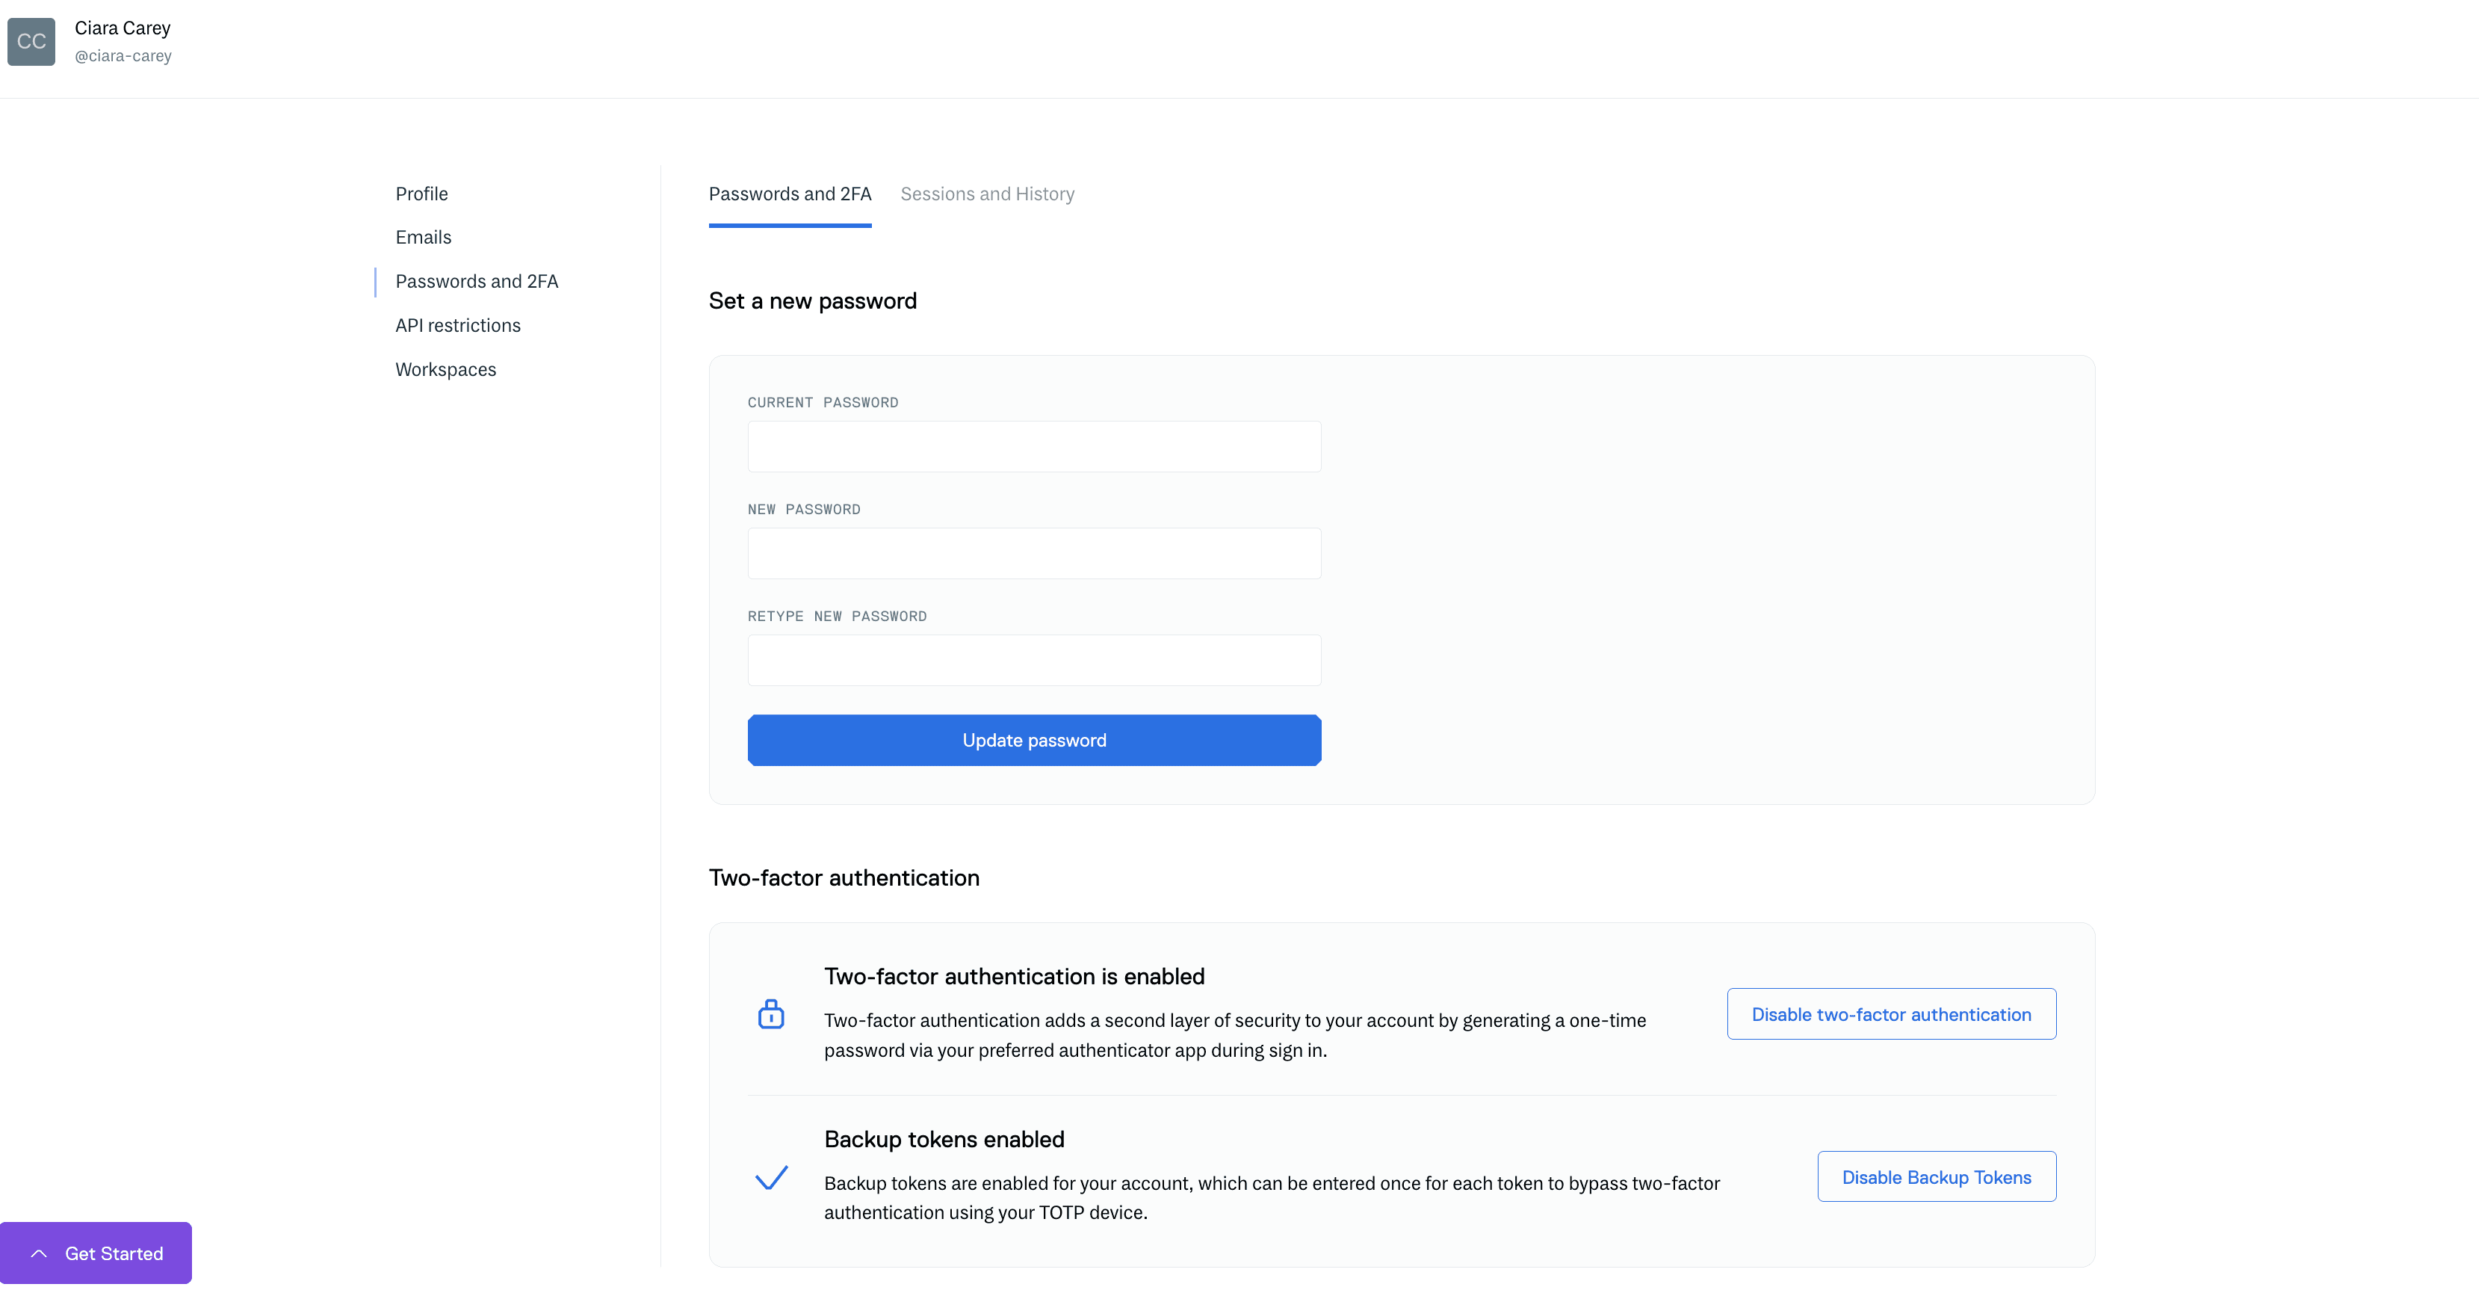Click into the New Password field
The width and height of the screenshot is (2479, 1290).
[x=1033, y=554]
